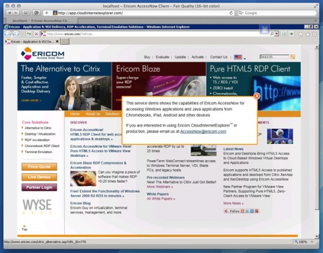Open Terminal Emulation in Core Solutions

[38, 152]
